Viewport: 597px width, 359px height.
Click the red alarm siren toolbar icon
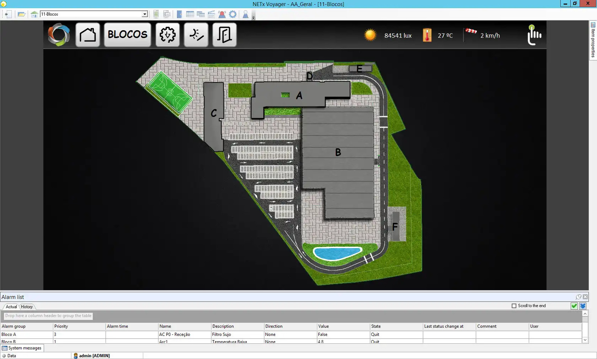pos(222,14)
